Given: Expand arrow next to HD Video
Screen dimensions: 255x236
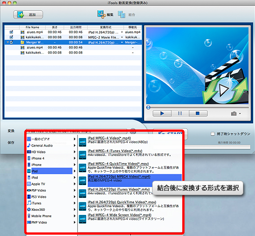Looking at the screenshot, I should (x=75, y=152).
